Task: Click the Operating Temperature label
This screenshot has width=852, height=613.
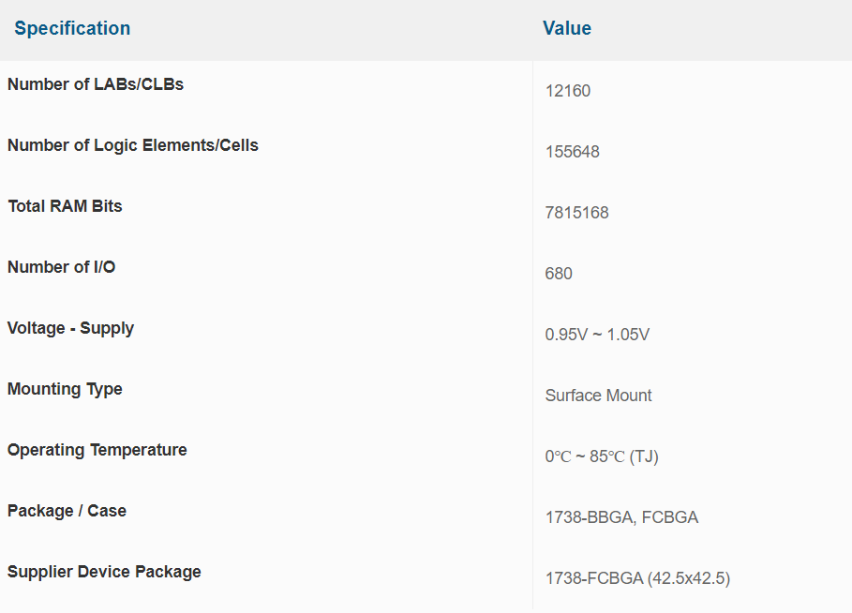Action: (x=97, y=450)
